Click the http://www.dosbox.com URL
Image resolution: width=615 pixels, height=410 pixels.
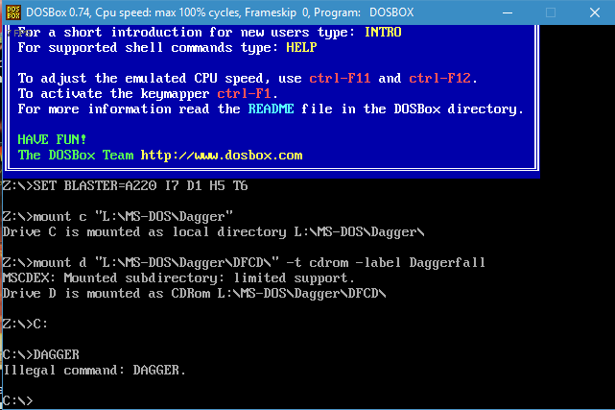coord(222,156)
